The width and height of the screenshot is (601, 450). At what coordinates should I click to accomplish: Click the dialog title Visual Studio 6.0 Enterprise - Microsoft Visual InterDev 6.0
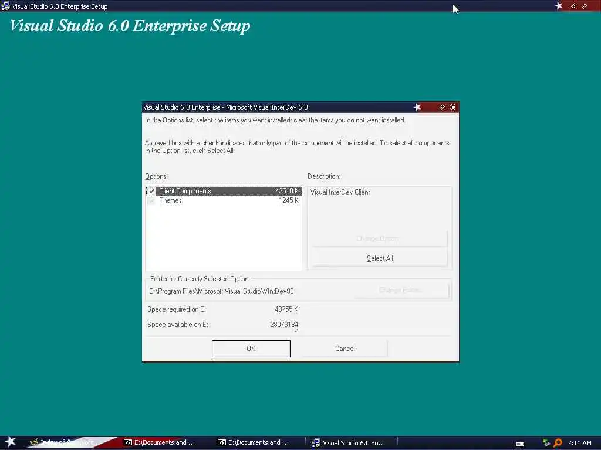[x=225, y=107]
